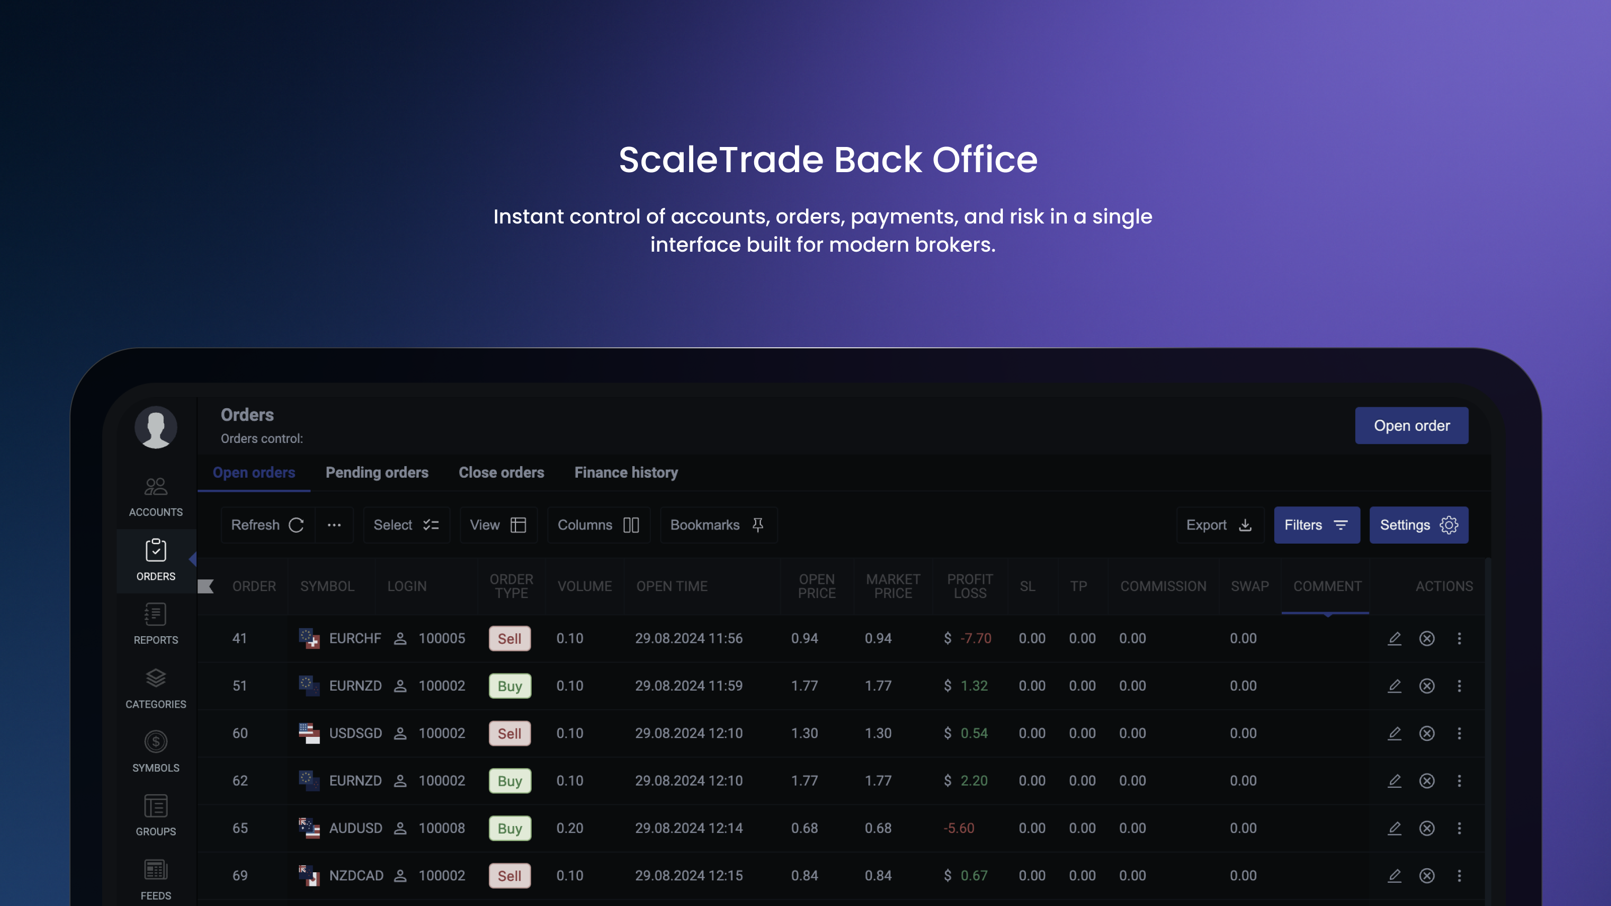Open the Finance history tab
The image size is (1611, 906).
(x=626, y=472)
